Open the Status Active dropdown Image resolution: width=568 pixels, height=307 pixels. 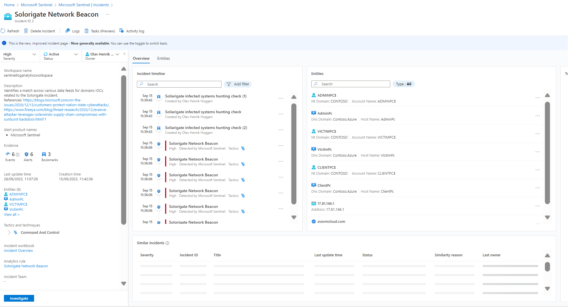tap(61, 56)
